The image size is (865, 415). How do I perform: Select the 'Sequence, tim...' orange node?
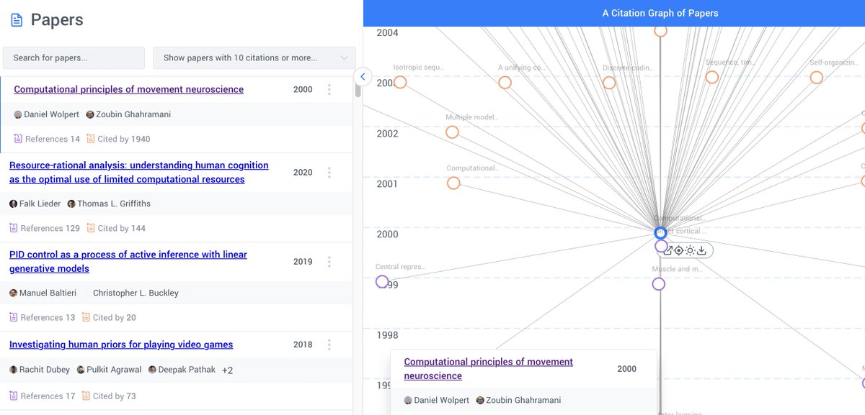pyautogui.click(x=712, y=77)
